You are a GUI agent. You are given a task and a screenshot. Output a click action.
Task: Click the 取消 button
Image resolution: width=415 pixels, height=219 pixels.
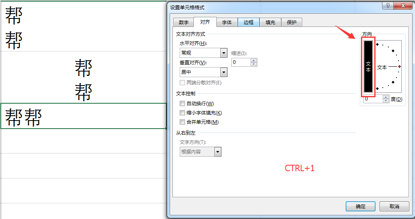click(x=394, y=206)
